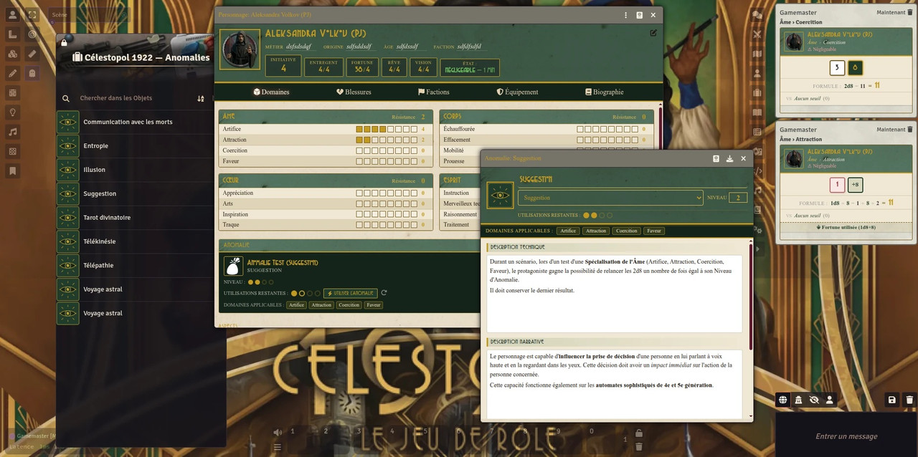This screenshot has height=457, width=918.
Task: Open the lighting lightbulb controls
Action: [x=12, y=112]
